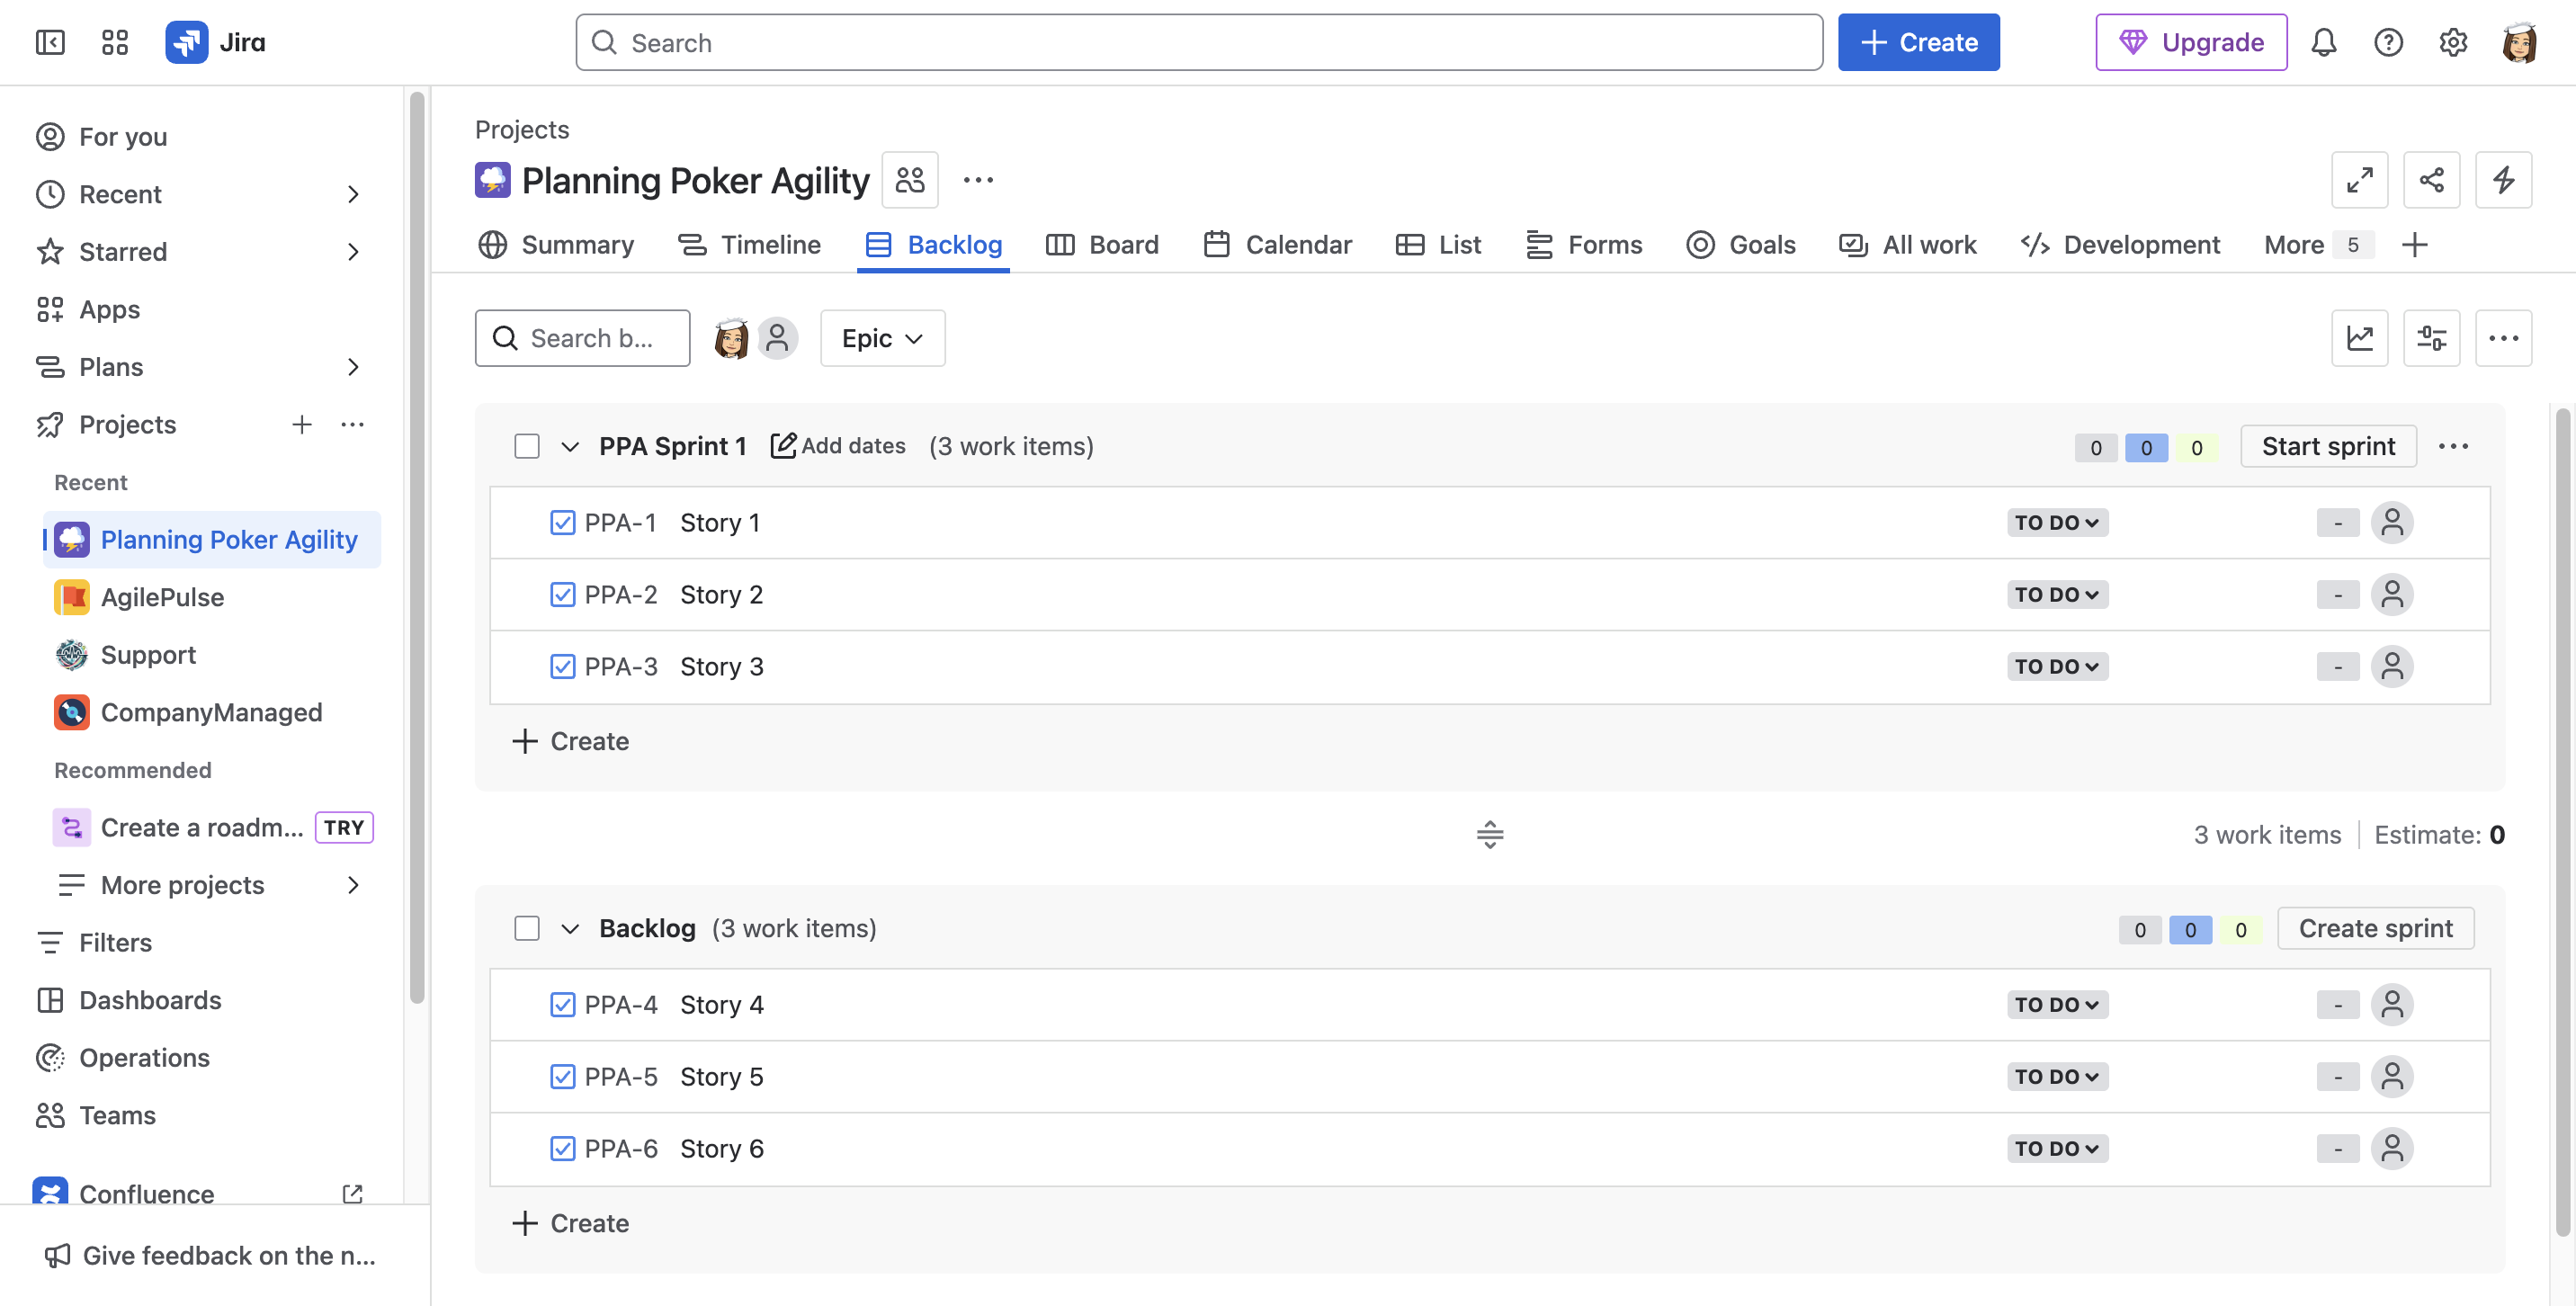Click the PPA-2 work type checkbox icon

tap(562, 595)
